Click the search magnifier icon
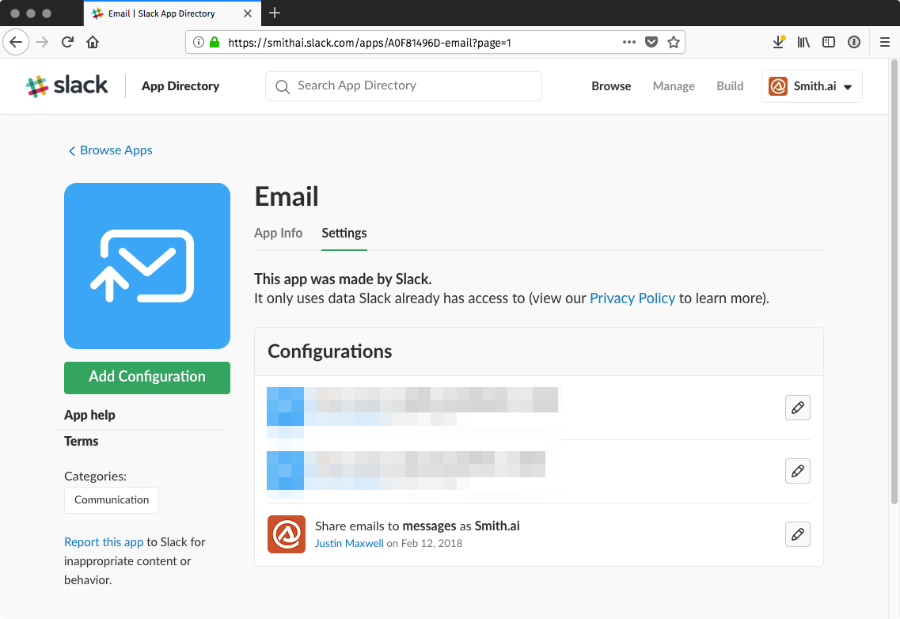The width and height of the screenshot is (900, 619). click(283, 86)
